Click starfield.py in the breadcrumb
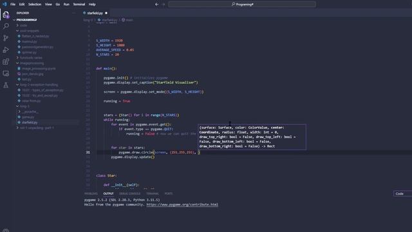The image size is (412, 232). 109,20
